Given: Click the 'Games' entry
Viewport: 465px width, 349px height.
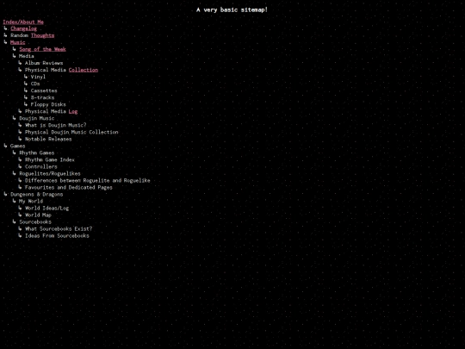Looking at the screenshot, I should (x=18, y=146).
